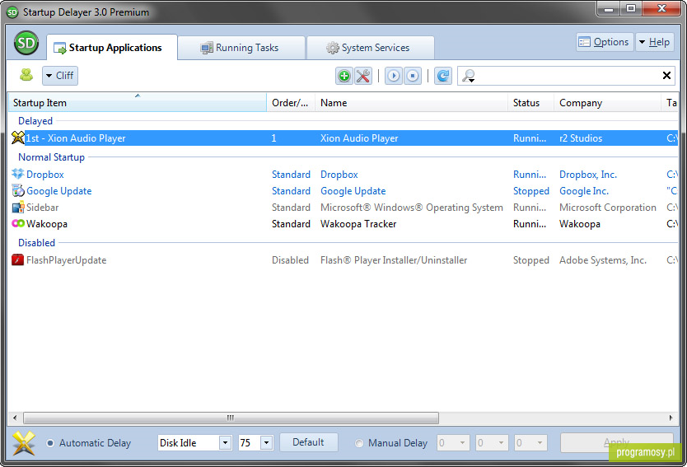Switch to Running Tasks tab
The height and width of the screenshot is (467, 687).
(241, 47)
